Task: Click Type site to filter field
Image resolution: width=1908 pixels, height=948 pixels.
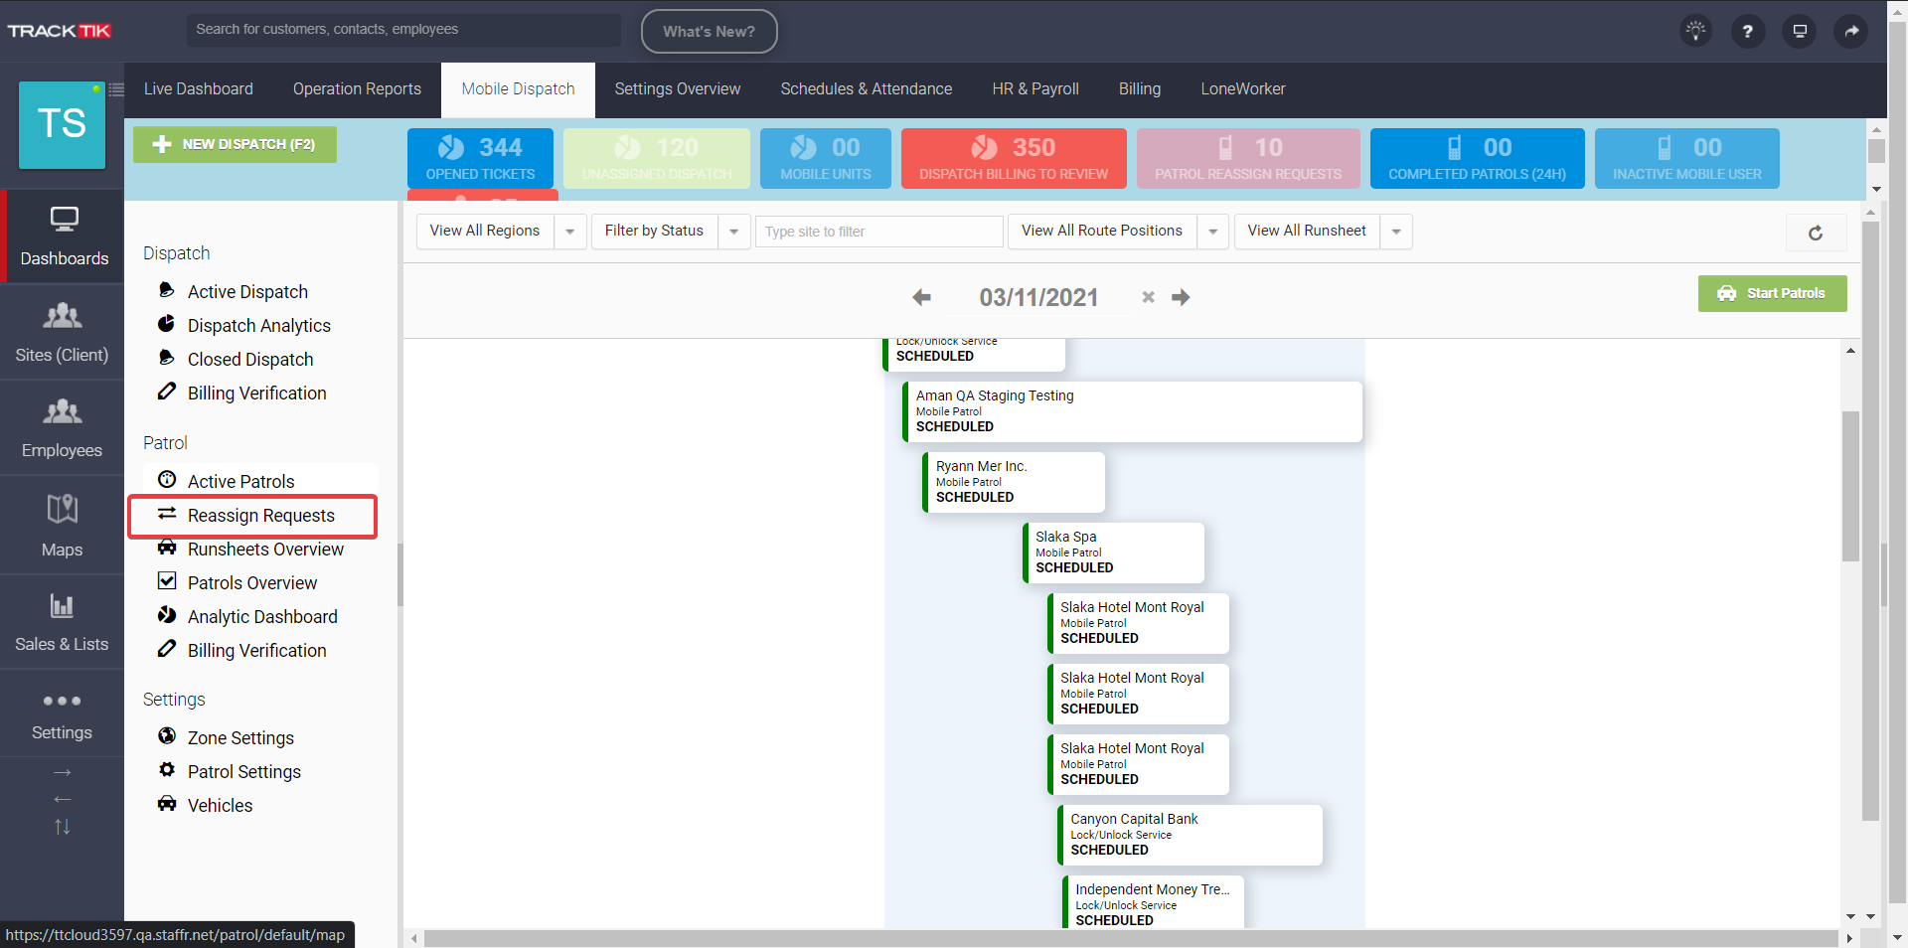Action: pyautogui.click(x=878, y=232)
